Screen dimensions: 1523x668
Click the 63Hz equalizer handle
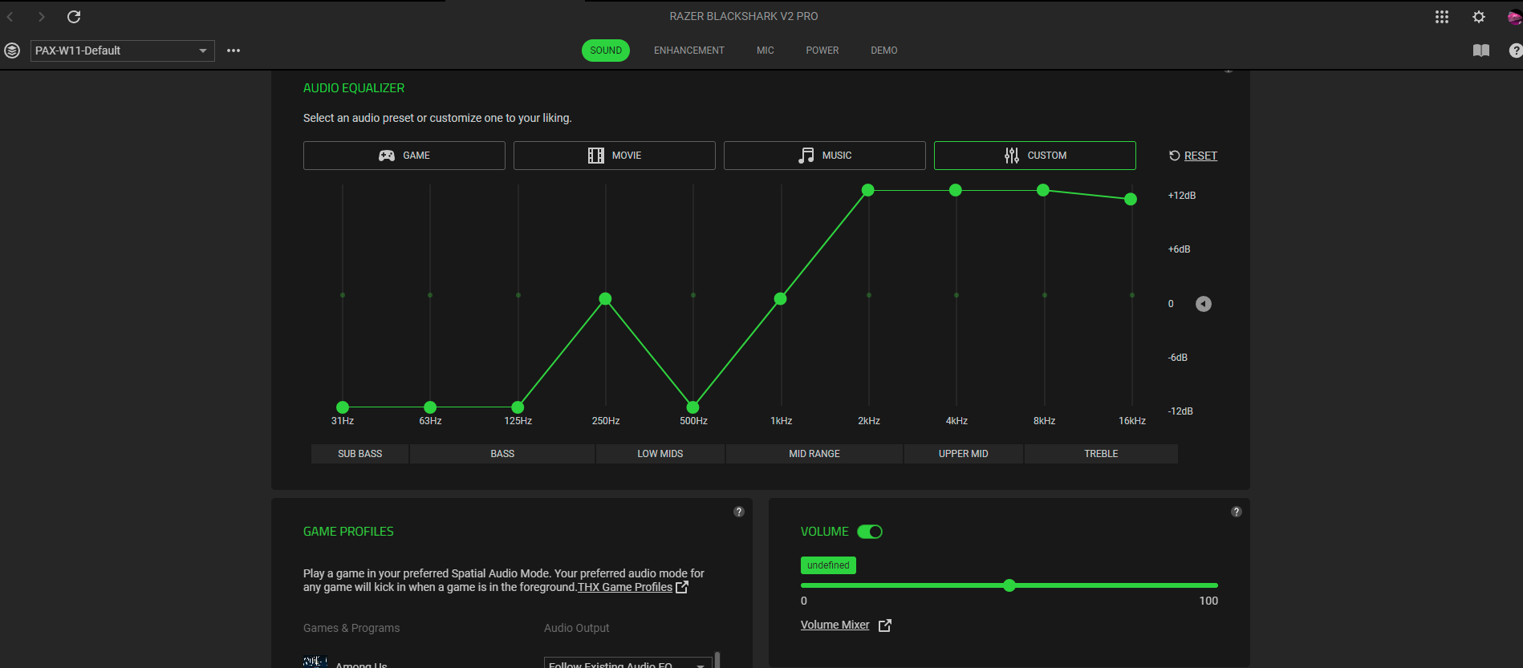tap(430, 407)
